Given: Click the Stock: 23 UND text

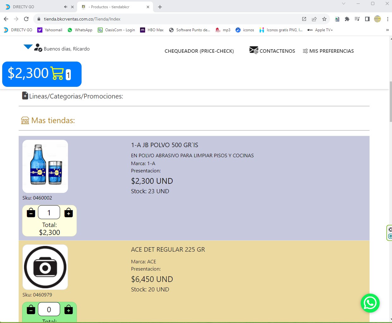Looking at the screenshot, I should tap(150, 191).
